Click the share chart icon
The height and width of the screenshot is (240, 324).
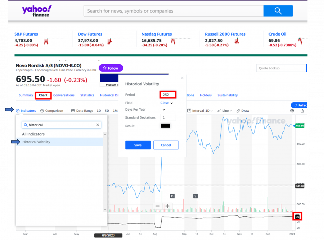click(302, 111)
